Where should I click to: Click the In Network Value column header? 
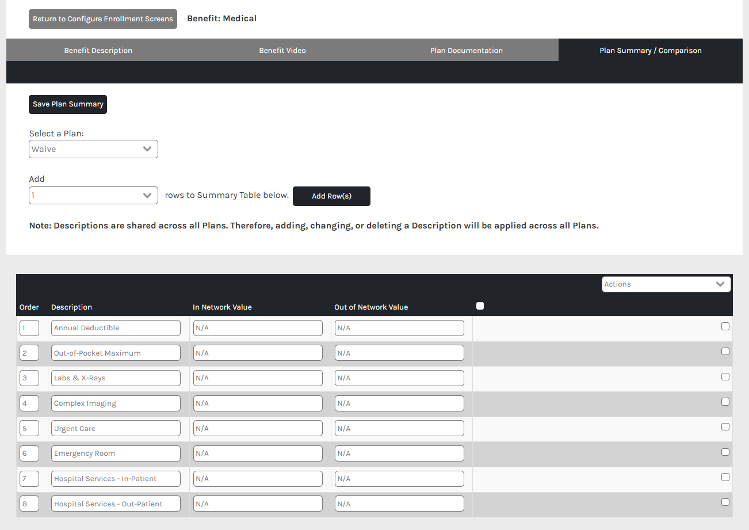tap(222, 307)
